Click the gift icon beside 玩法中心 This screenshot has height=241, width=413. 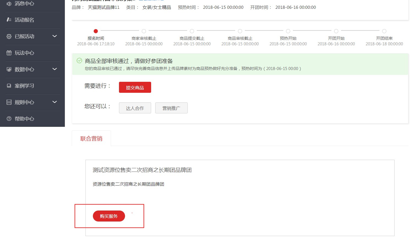click(x=9, y=53)
